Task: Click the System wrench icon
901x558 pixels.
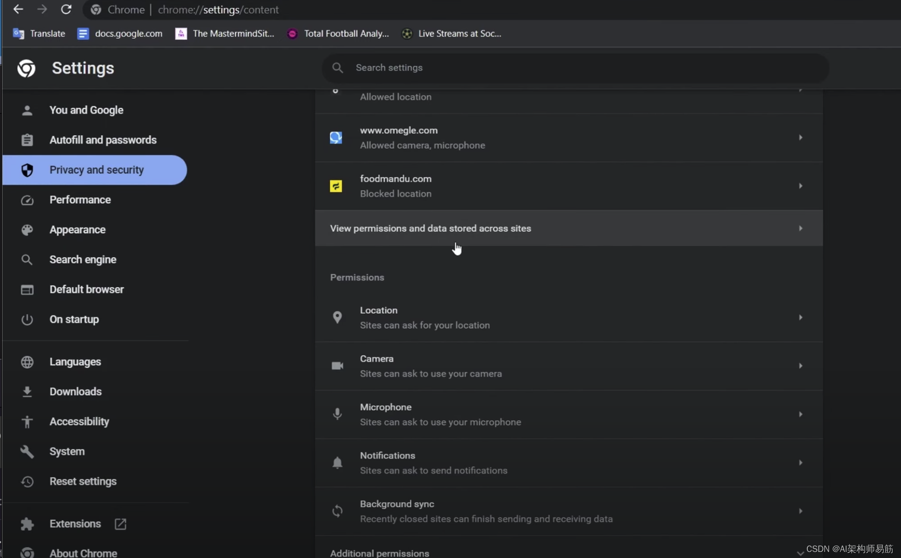Action: [x=27, y=451]
